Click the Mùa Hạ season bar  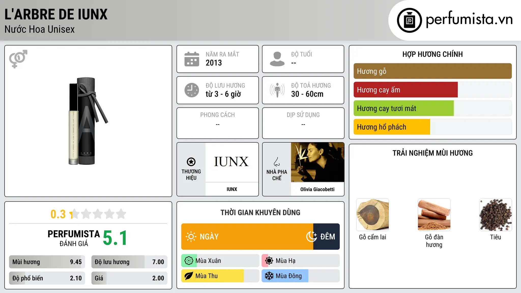coord(300,261)
